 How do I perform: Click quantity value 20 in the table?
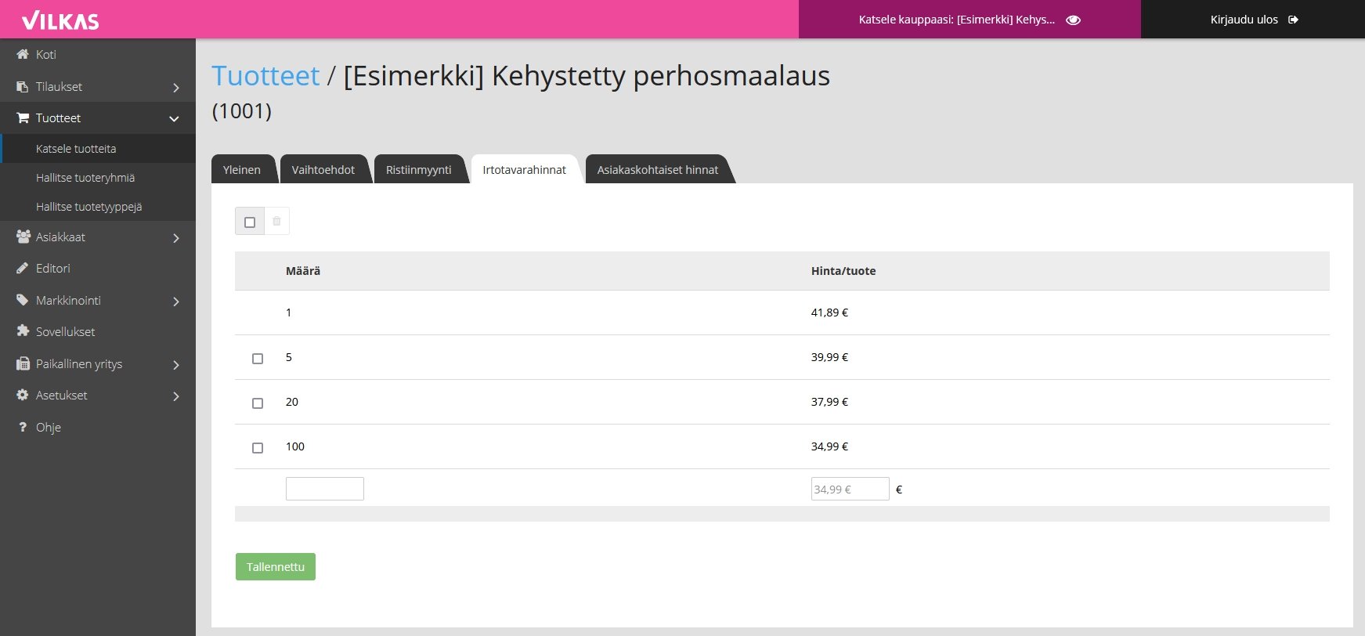[x=292, y=402]
